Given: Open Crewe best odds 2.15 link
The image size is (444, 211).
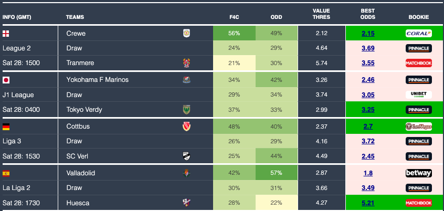Looking at the screenshot, I should coord(368,34).
